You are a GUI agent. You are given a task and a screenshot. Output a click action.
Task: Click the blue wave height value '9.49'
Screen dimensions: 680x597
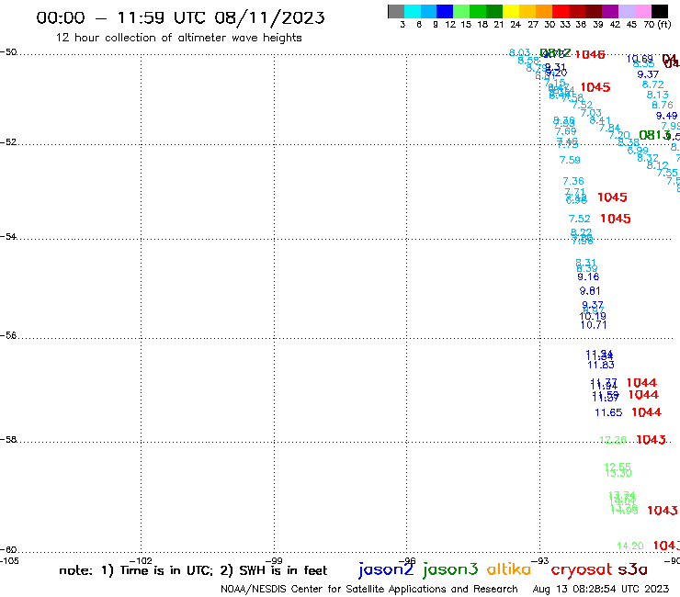(x=666, y=116)
